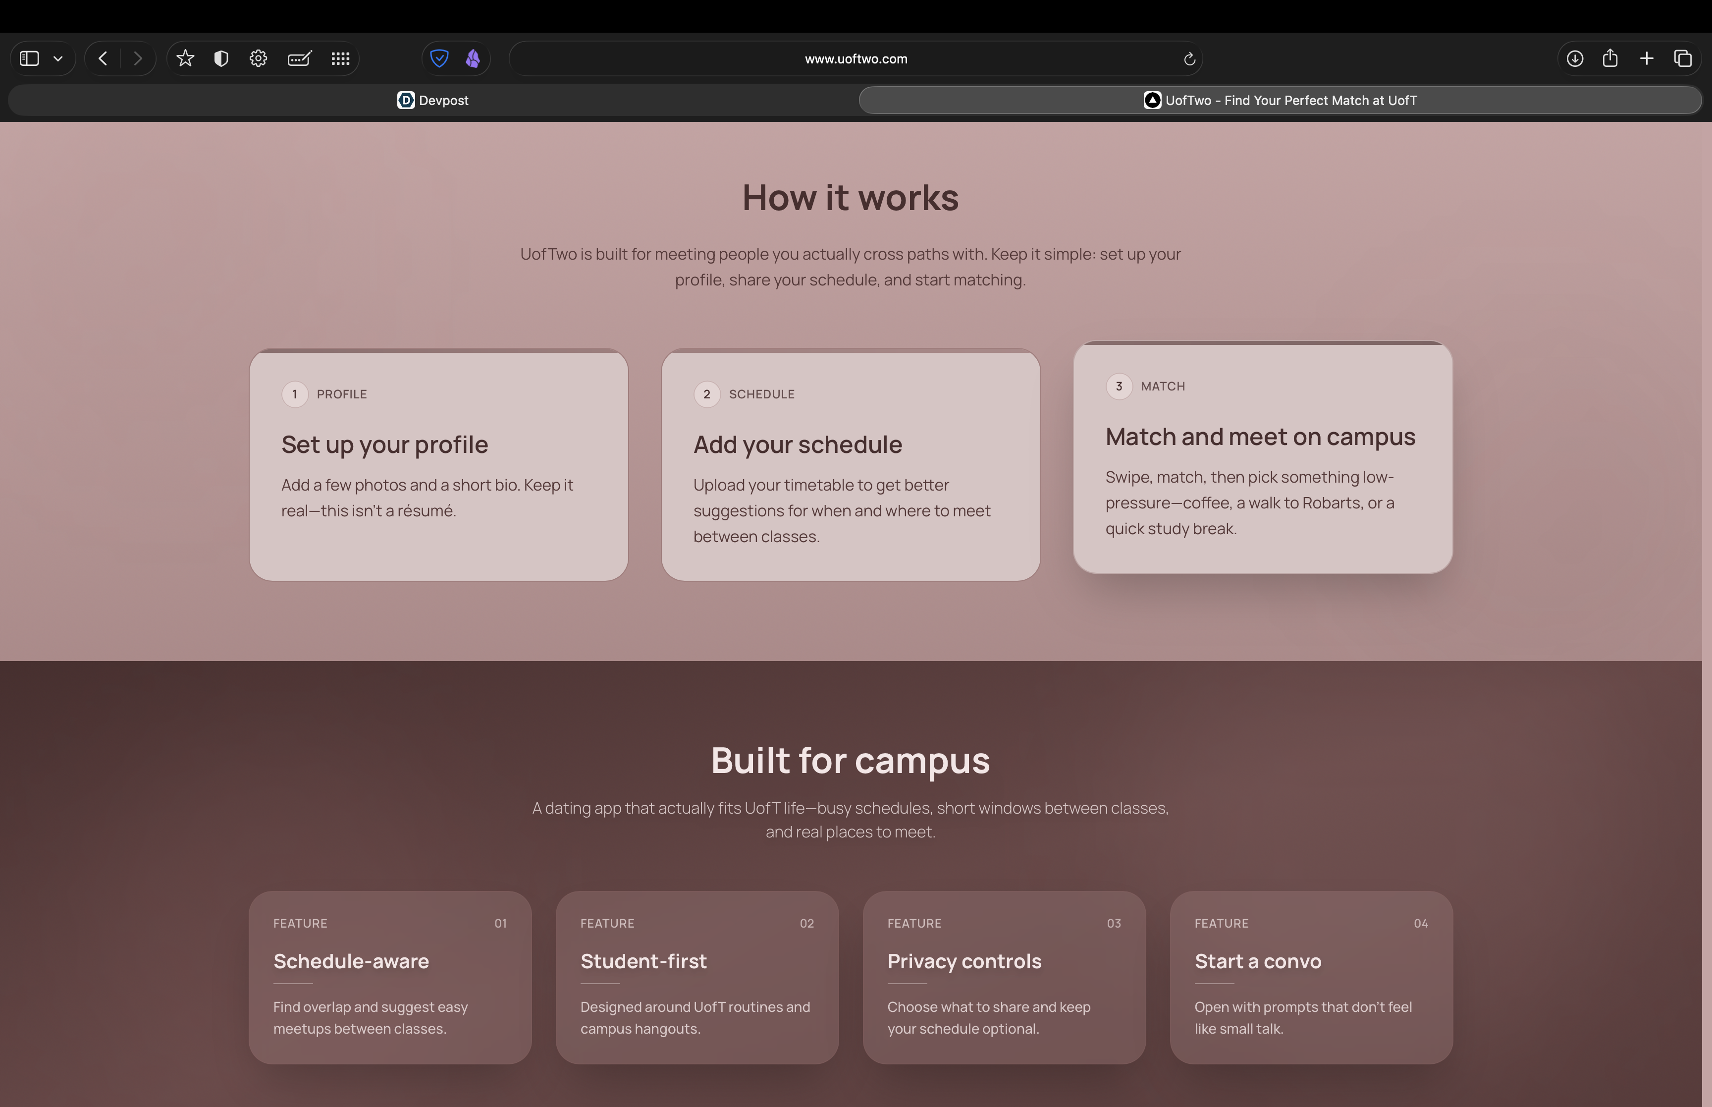Open the half-shield privacy report icon
The width and height of the screenshot is (1712, 1107).
click(221, 59)
